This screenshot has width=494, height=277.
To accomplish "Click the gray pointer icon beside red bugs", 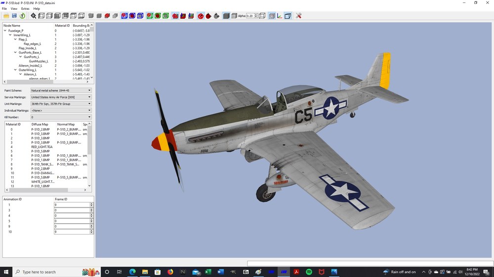I will [x=216, y=16].
